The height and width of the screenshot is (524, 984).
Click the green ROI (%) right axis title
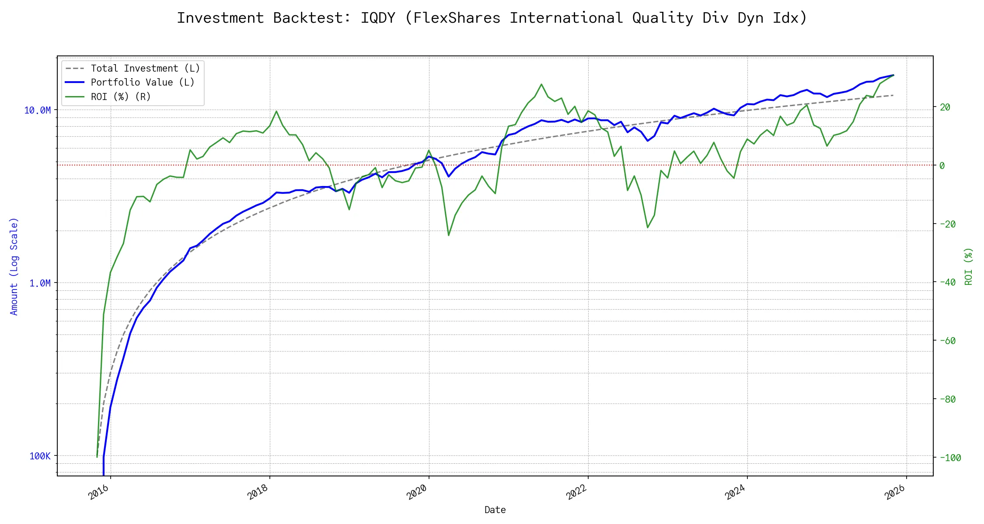(968, 266)
